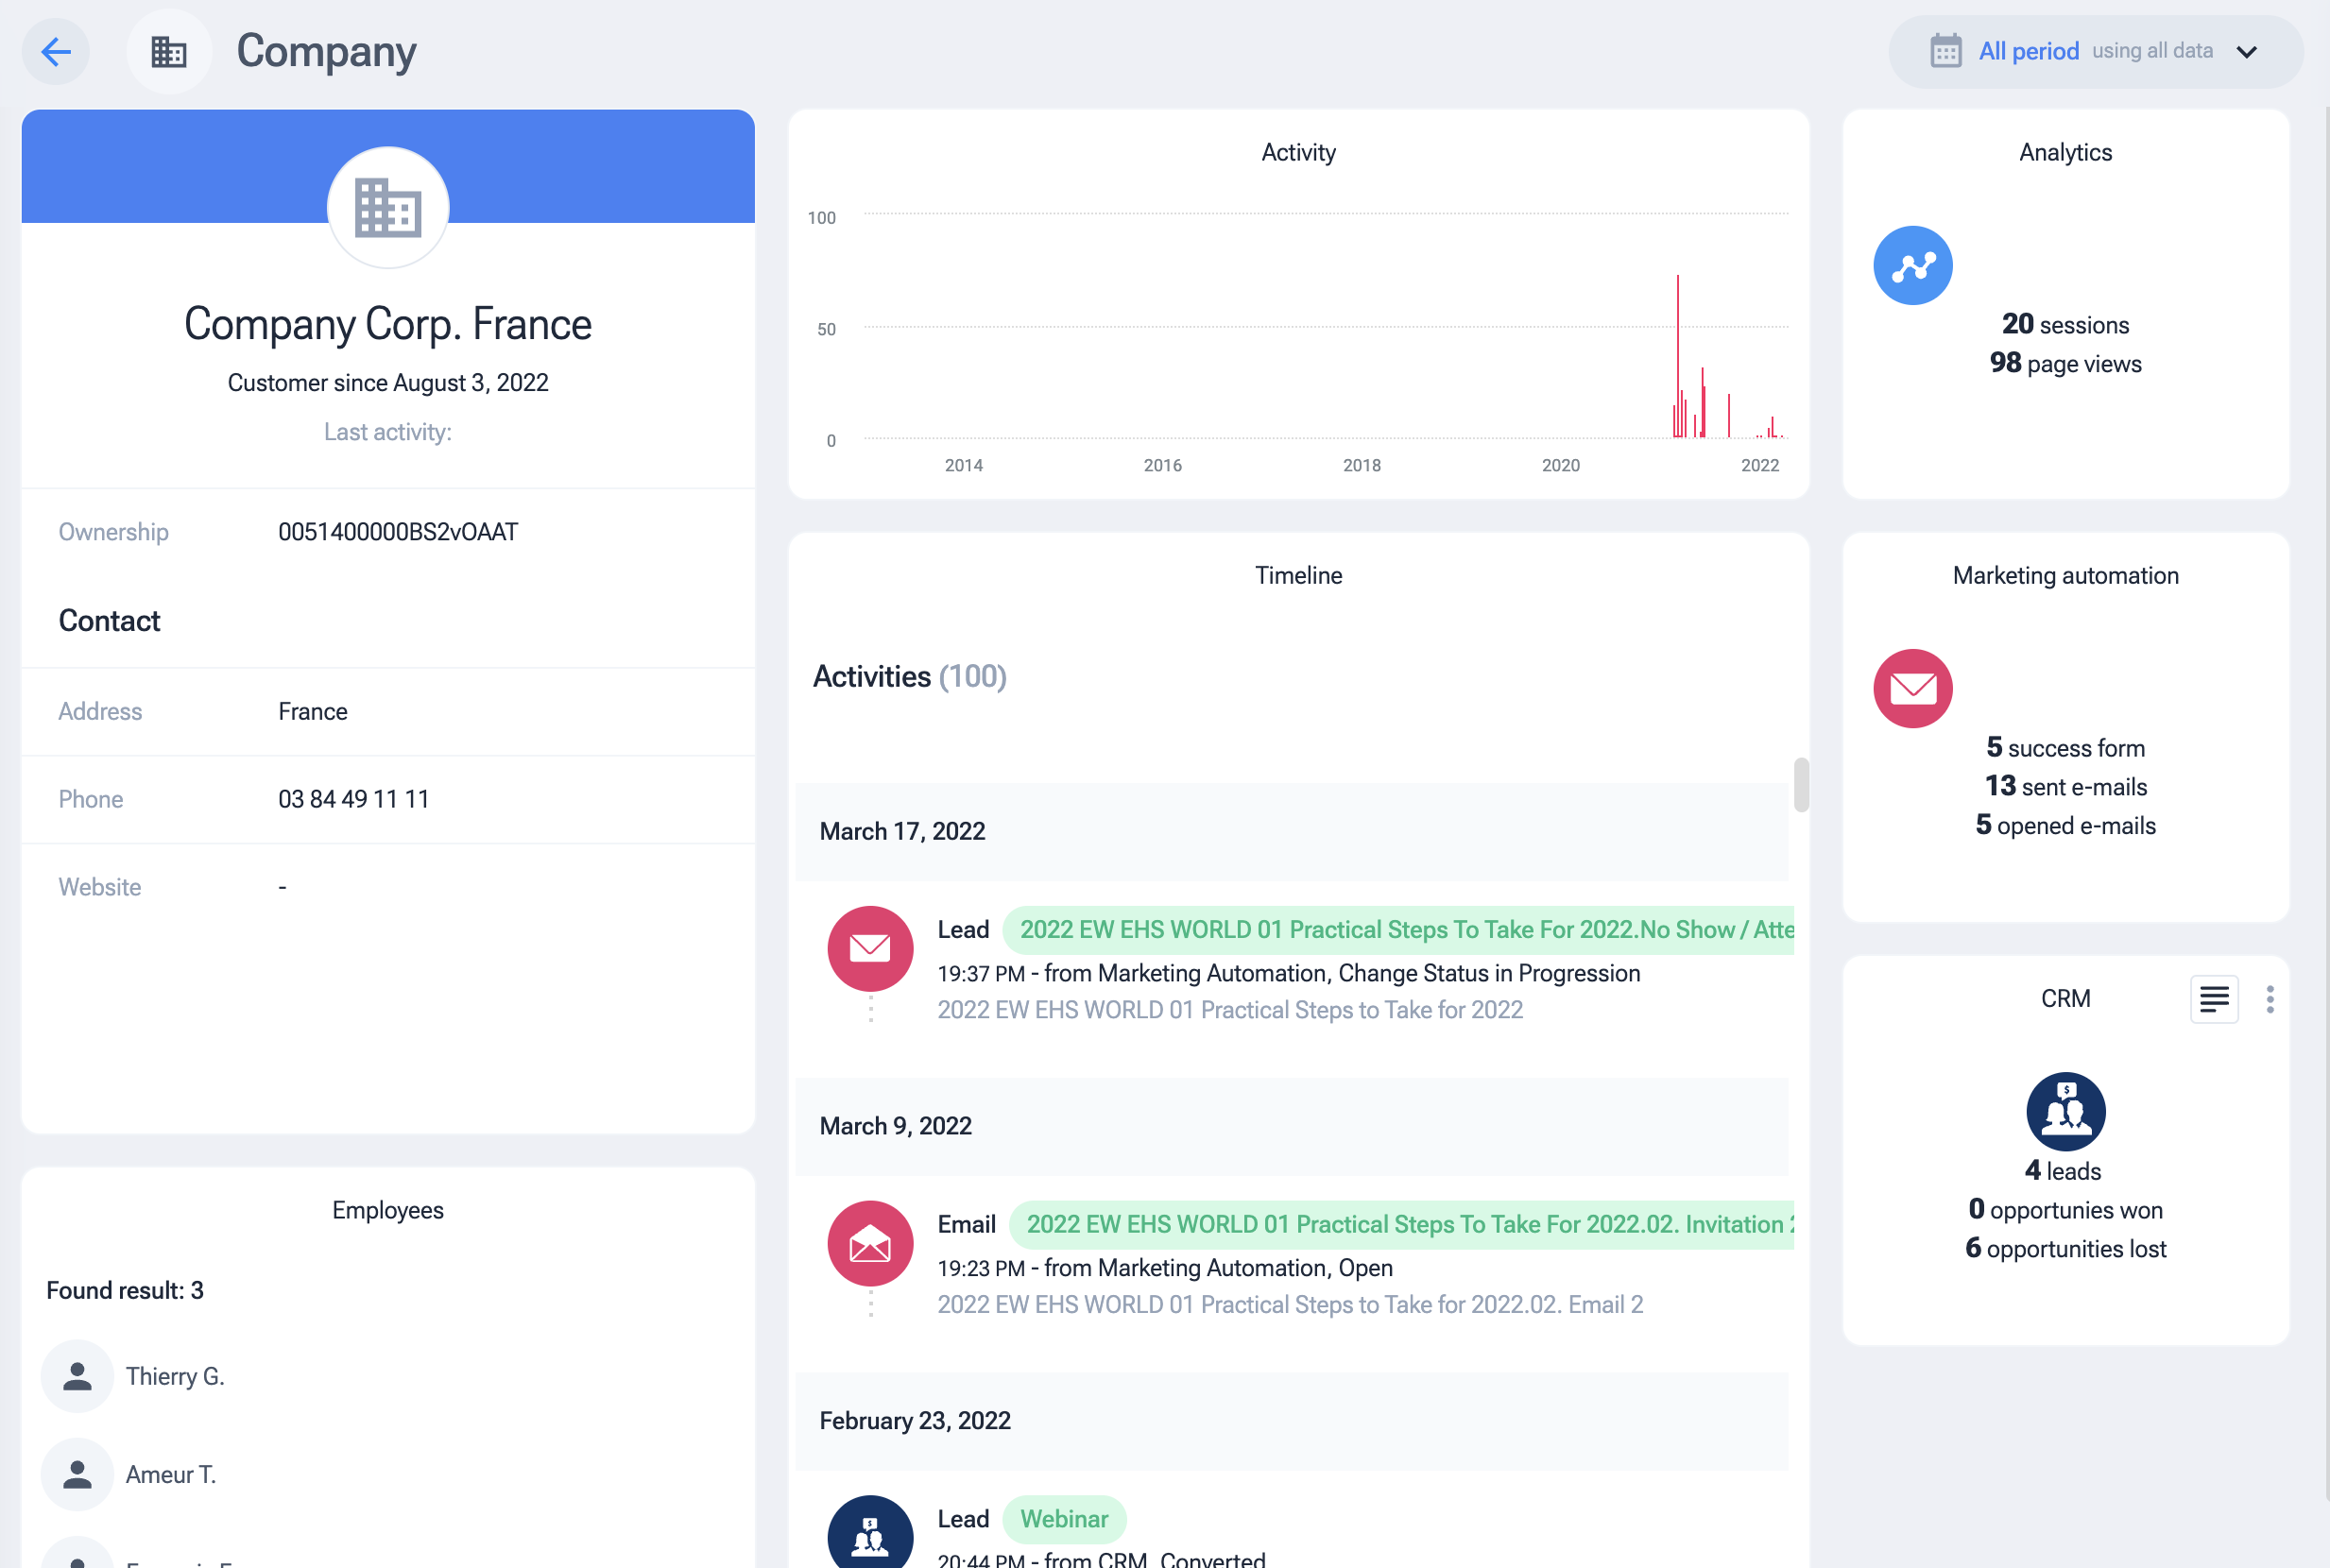Toggle visibility of employee Ameur T.
Image resolution: width=2330 pixels, height=1568 pixels.
78,1470
